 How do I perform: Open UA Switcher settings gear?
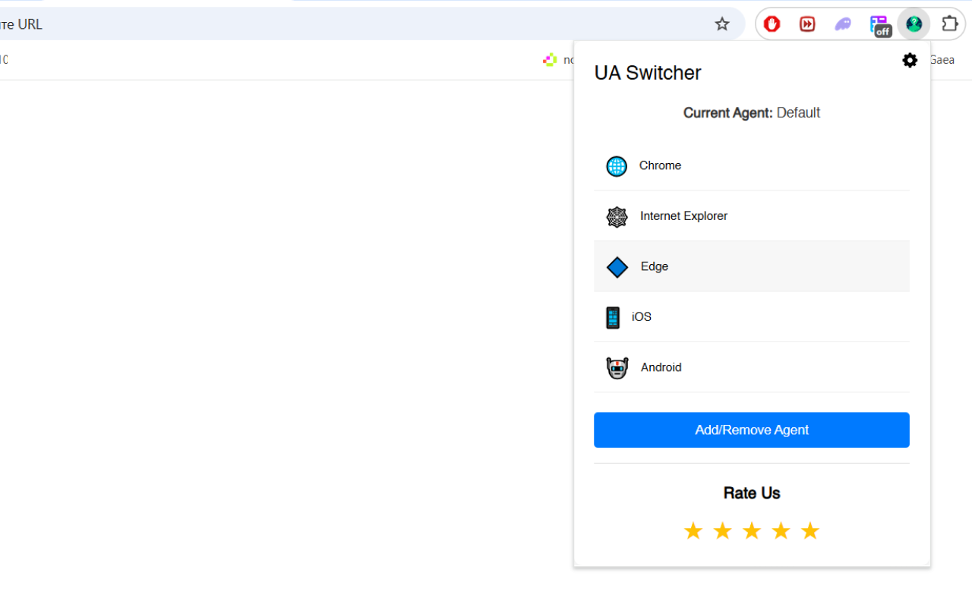coord(910,61)
